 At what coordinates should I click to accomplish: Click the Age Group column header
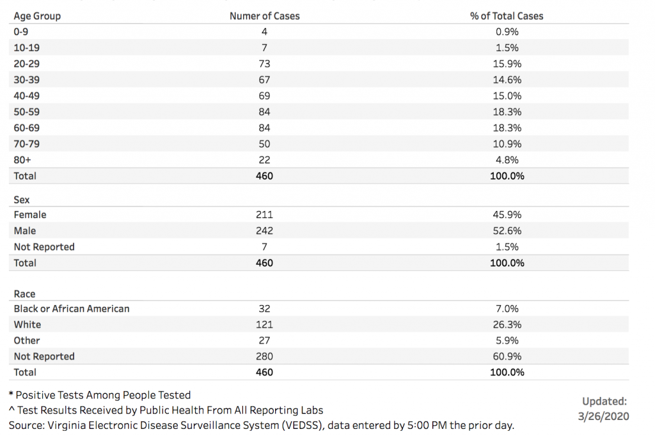tap(37, 16)
